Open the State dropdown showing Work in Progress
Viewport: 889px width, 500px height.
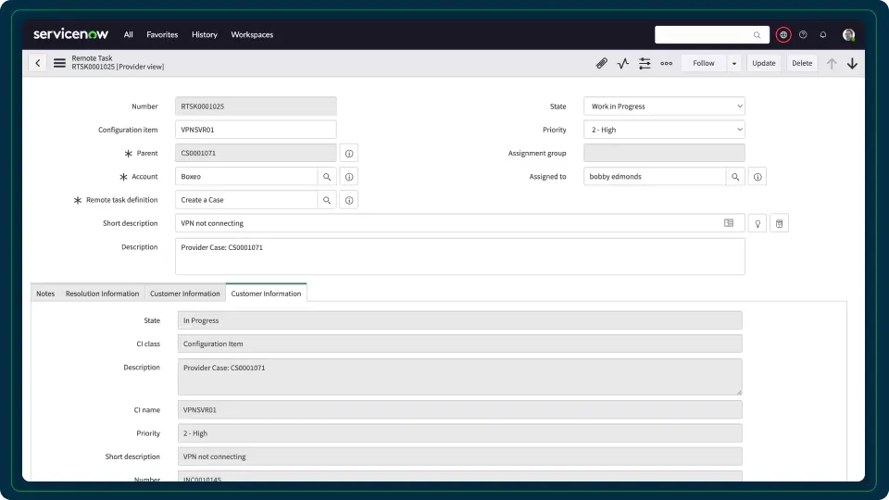664,106
